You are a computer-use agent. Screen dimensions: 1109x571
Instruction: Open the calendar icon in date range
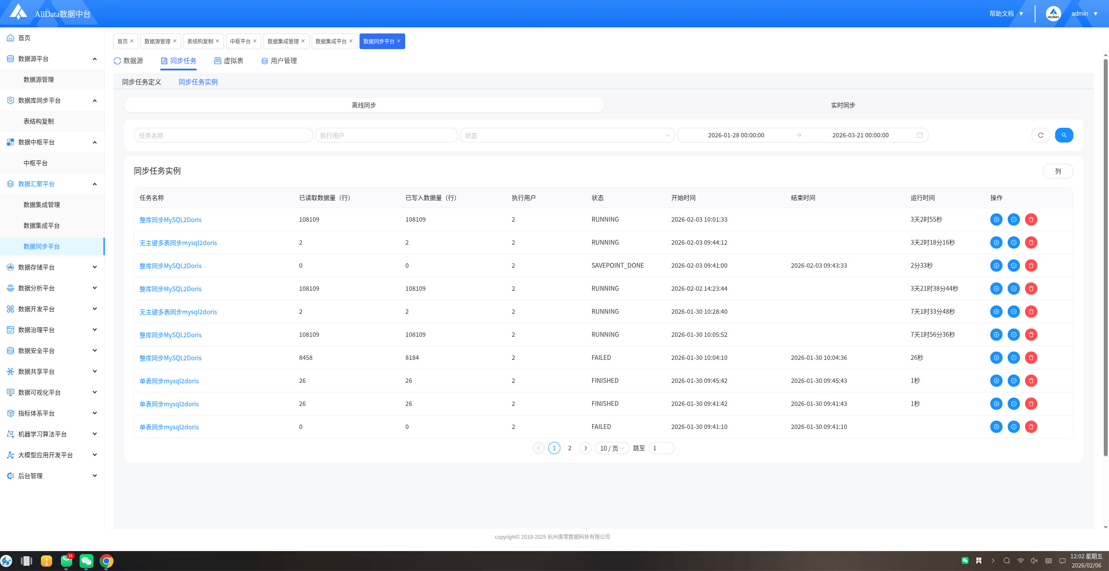point(920,135)
